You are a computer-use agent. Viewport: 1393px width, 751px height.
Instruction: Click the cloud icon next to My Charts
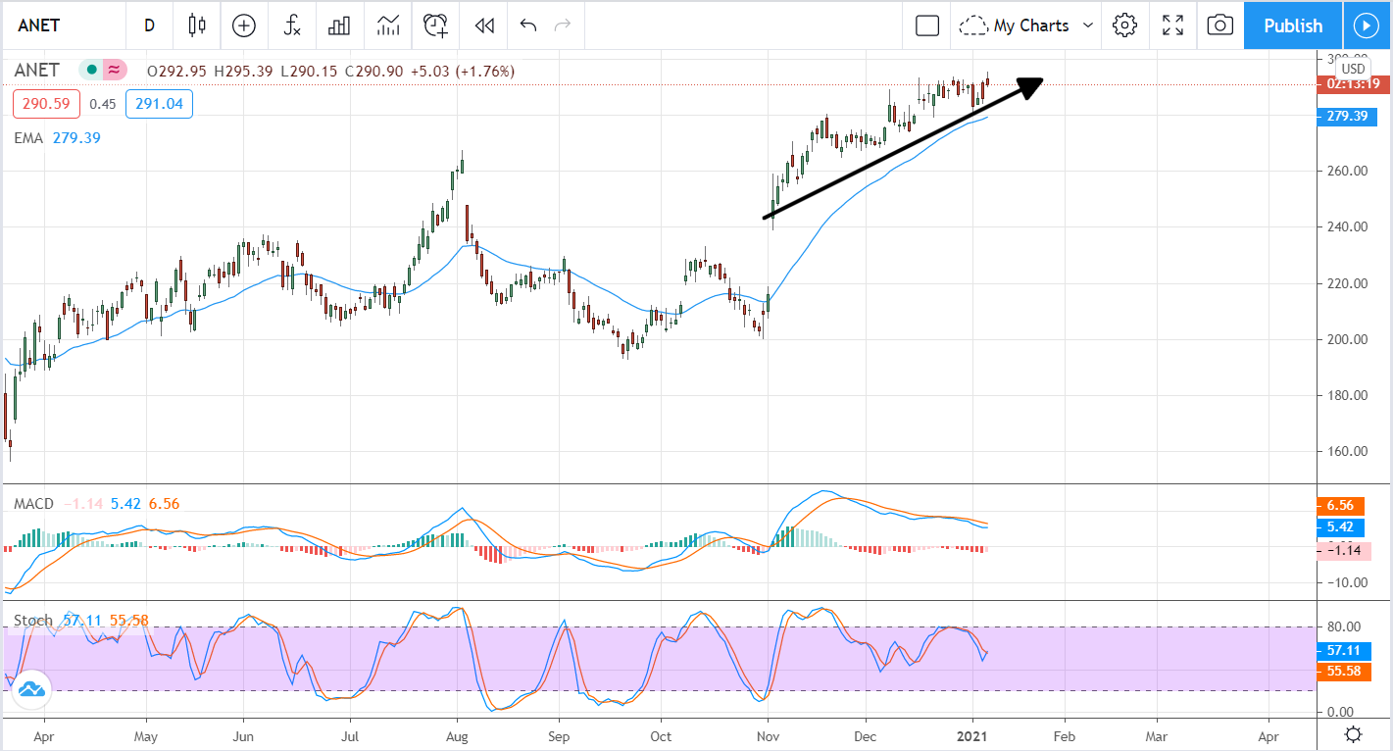tap(972, 25)
